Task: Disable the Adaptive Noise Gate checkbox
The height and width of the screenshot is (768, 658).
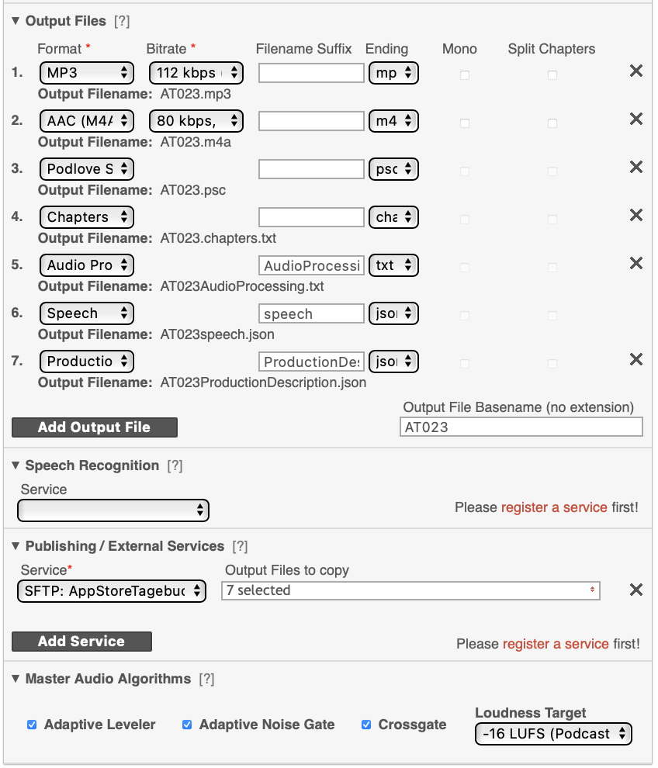Action: 187,725
